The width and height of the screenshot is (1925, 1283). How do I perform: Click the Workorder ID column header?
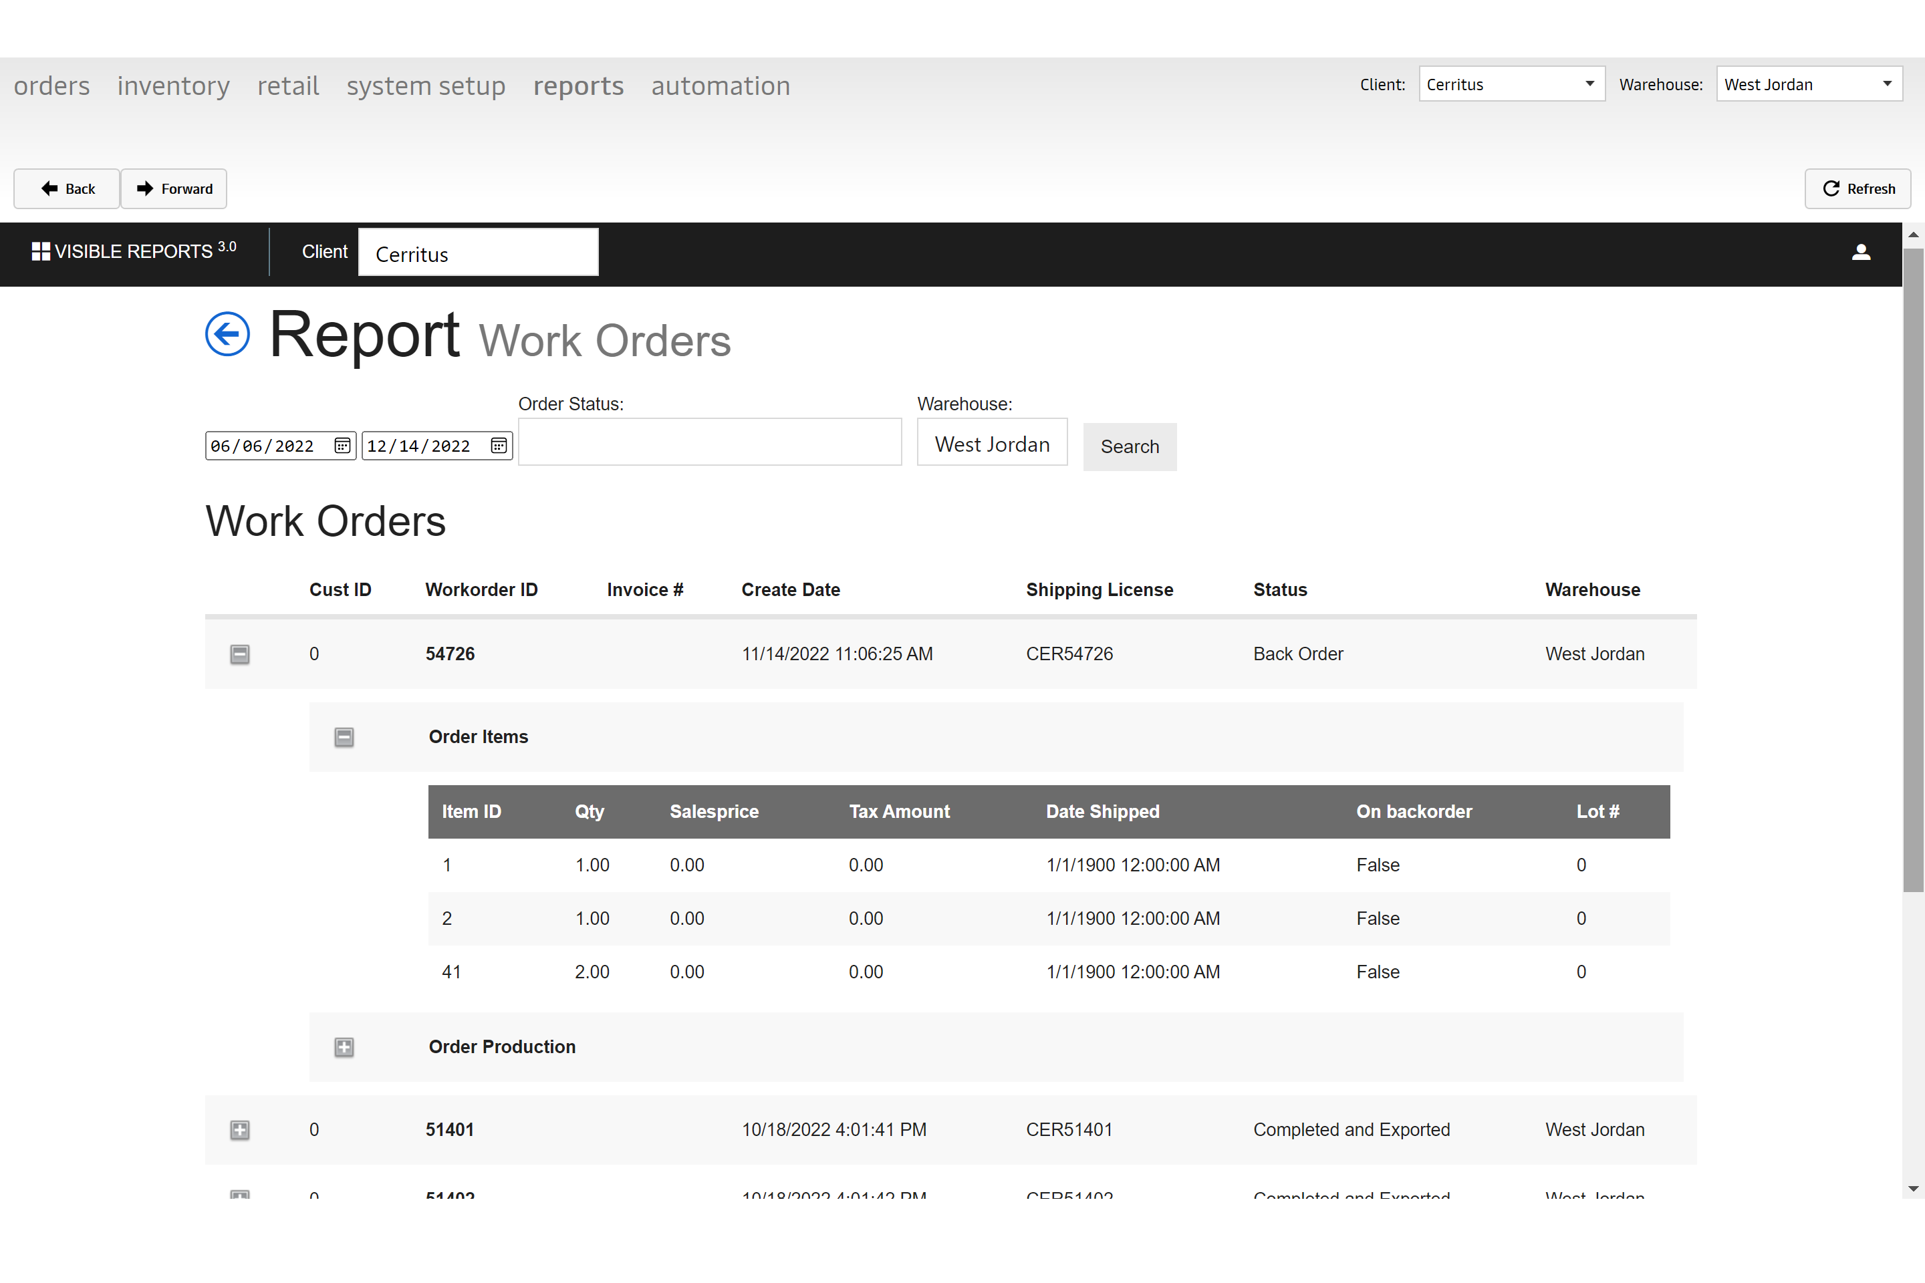tap(481, 590)
